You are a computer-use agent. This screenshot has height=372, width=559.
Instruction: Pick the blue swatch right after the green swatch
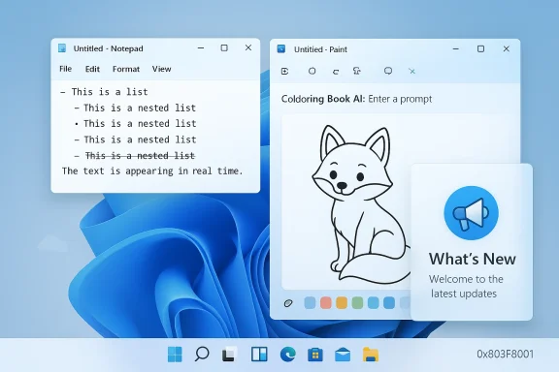373,303
